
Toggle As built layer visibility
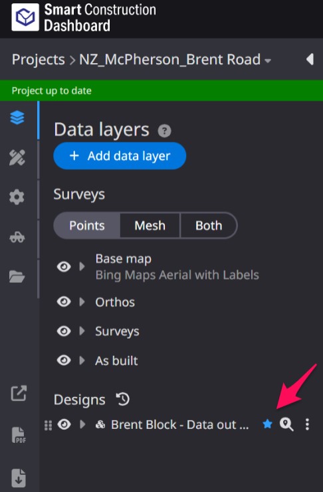pyautogui.click(x=64, y=361)
